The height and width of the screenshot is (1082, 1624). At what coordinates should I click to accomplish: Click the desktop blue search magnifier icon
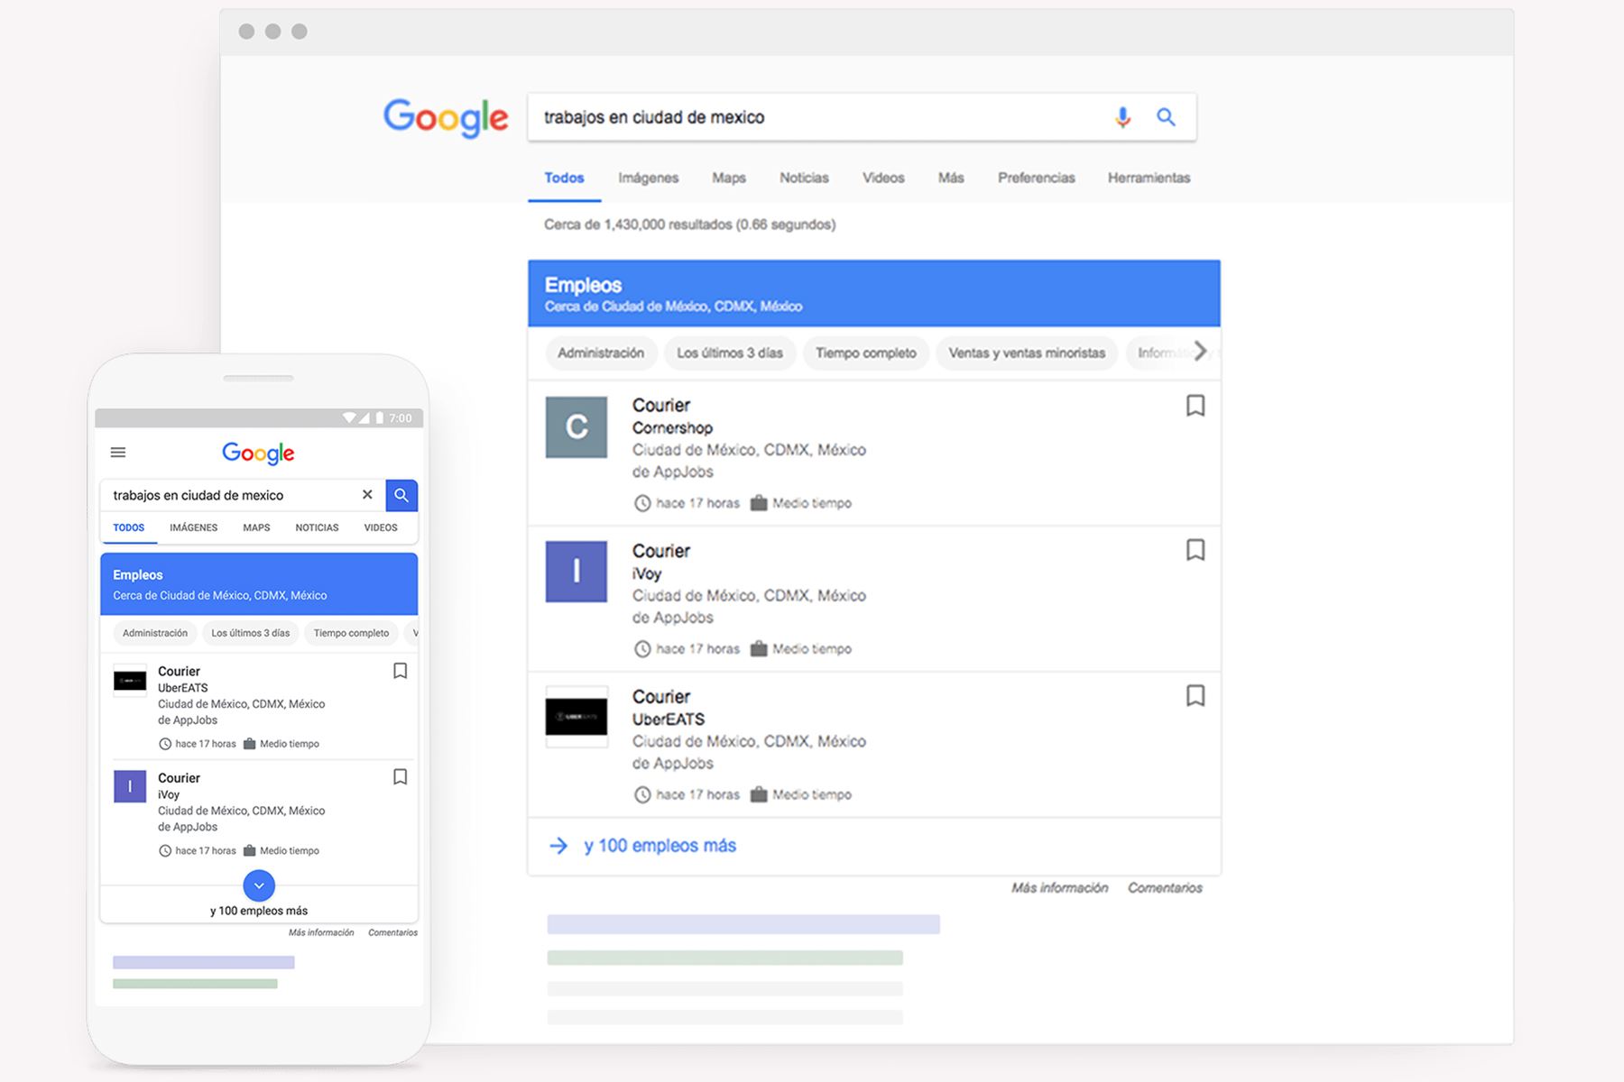[x=1166, y=117]
